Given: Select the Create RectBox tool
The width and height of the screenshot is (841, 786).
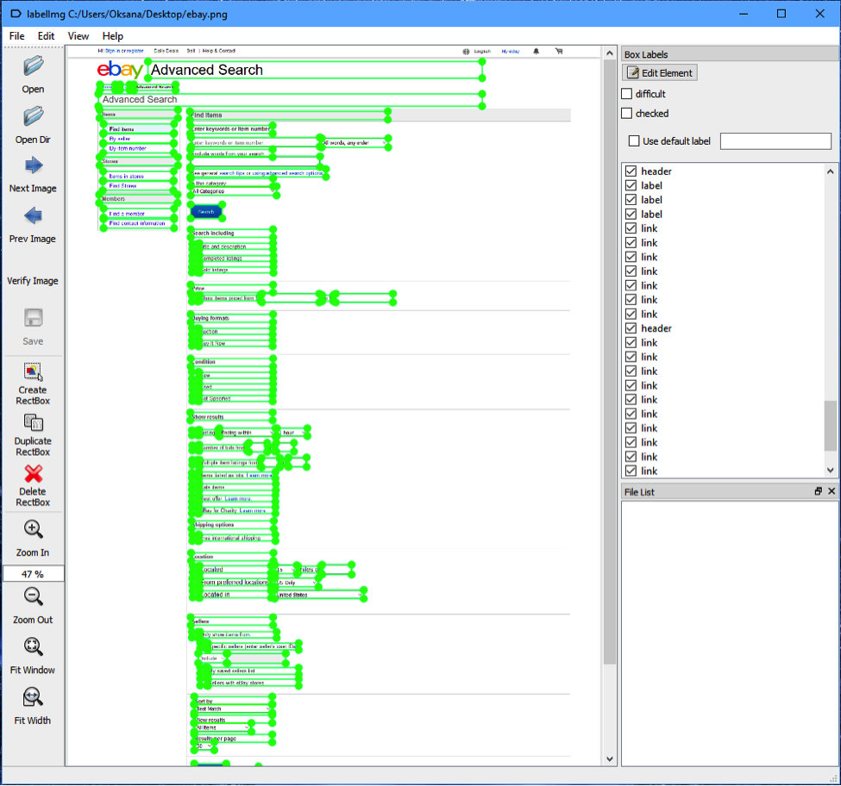Looking at the screenshot, I should pyautogui.click(x=33, y=371).
